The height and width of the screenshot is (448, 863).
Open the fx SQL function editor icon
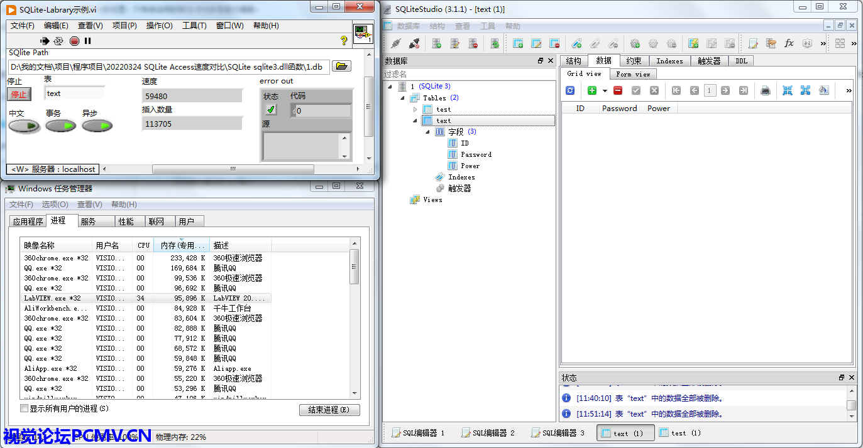point(789,43)
